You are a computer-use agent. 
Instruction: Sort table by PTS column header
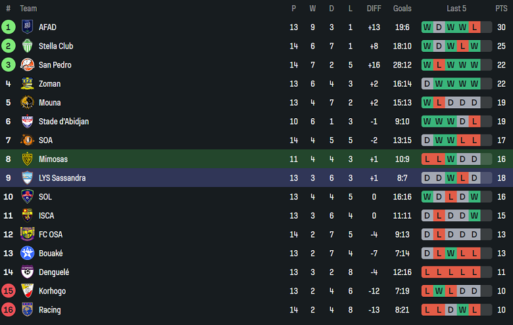pos(501,9)
